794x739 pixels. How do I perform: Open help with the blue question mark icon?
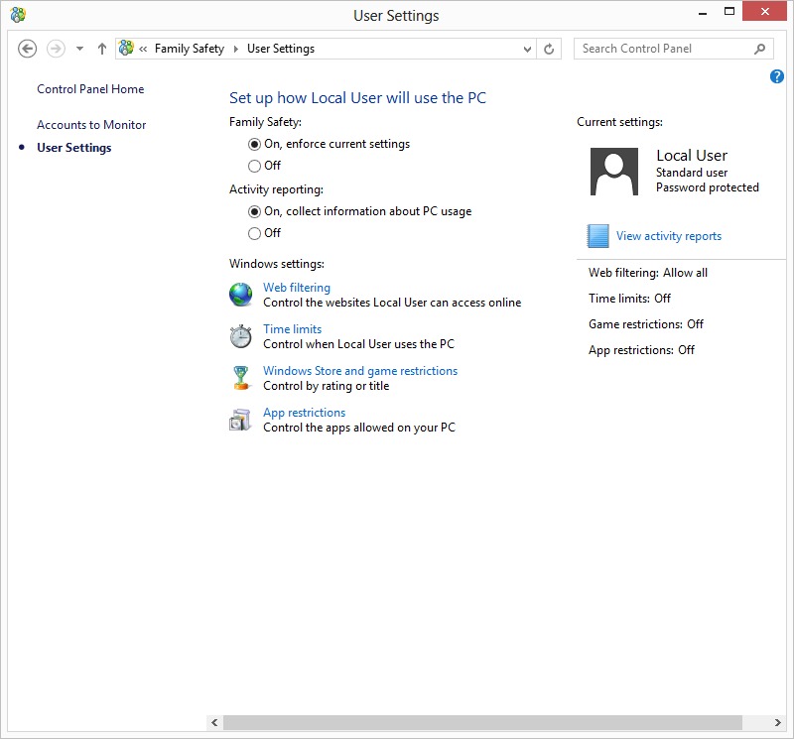(x=777, y=76)
